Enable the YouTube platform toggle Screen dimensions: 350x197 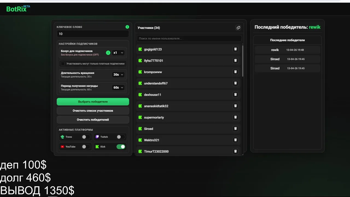(86, 147)
